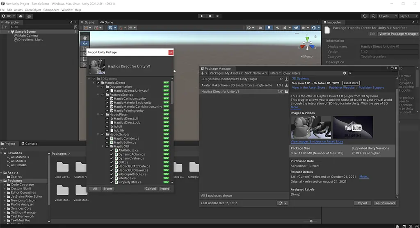The image size is (420, 228).
Task: Collapse the FeaturesScenes folder in import list
Action: pyautogui.click(x=98, y=95)
